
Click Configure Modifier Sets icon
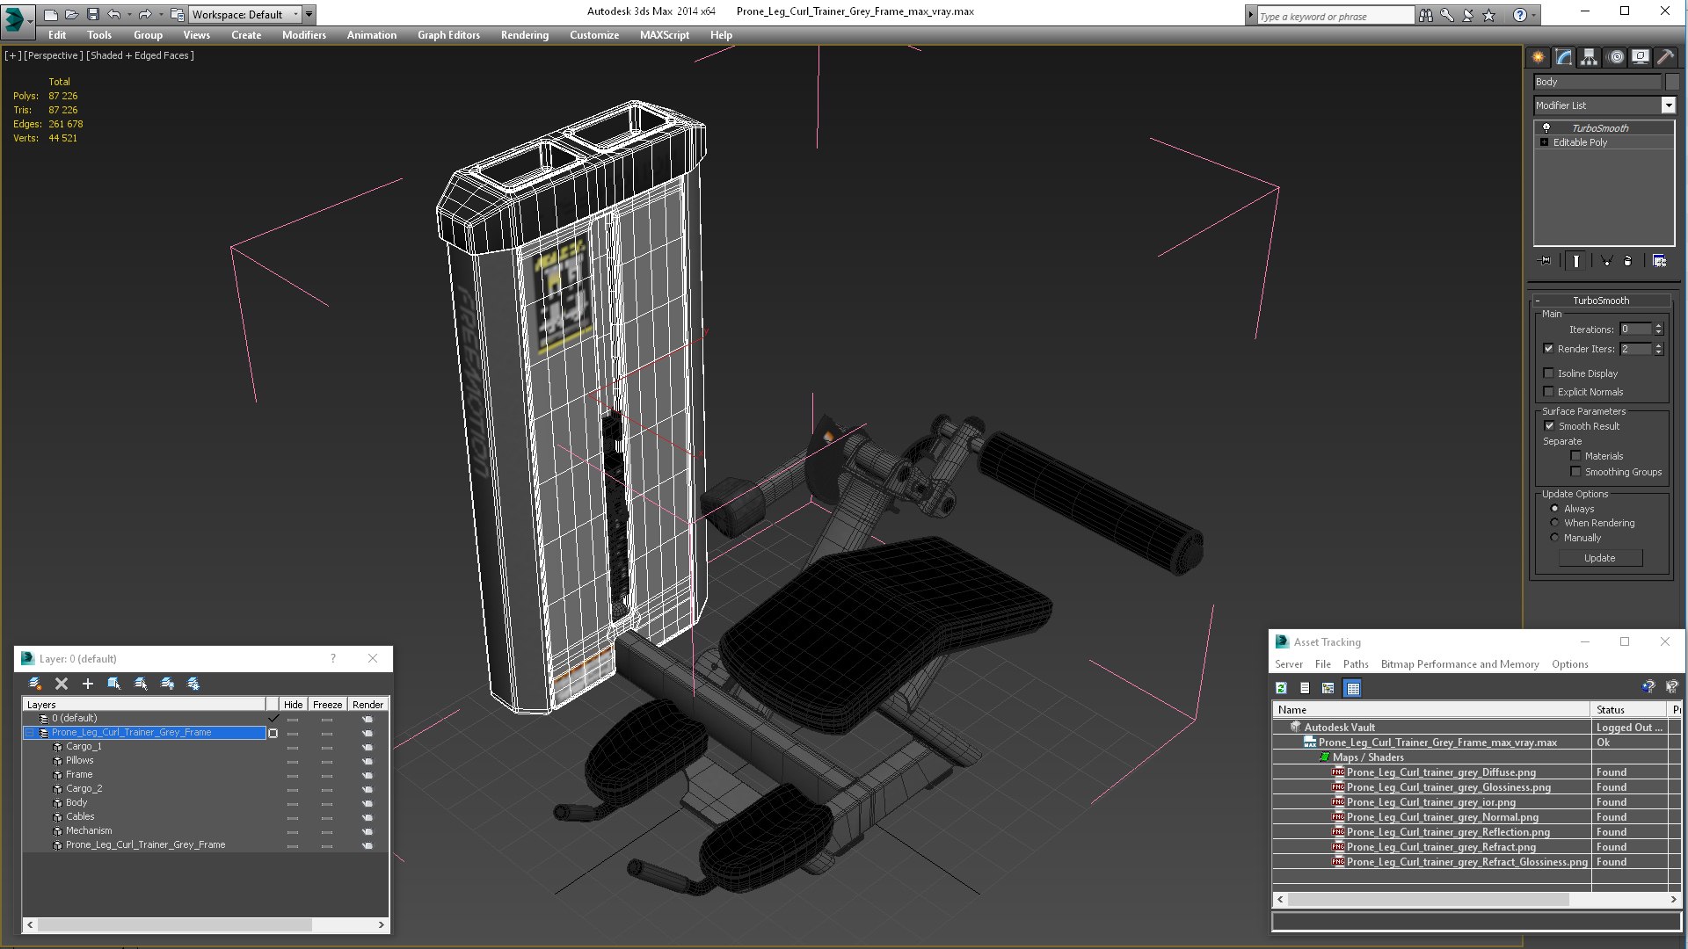1659,261
